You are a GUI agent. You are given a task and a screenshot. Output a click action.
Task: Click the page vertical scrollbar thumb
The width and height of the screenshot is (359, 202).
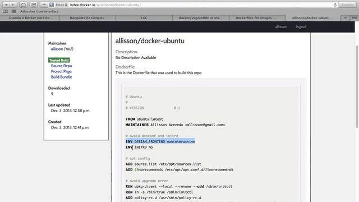click(x=357, y=86)
